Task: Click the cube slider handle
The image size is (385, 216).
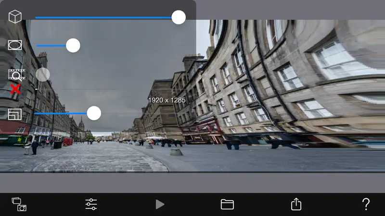Action: 179,17
